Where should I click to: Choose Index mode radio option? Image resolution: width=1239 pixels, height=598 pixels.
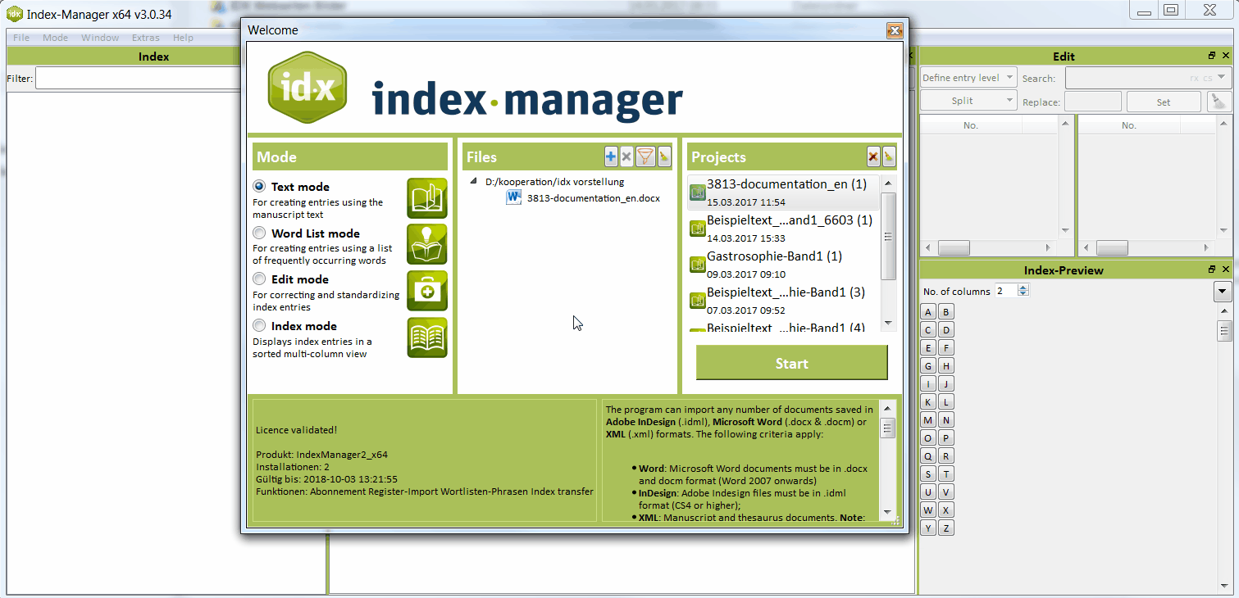click(259, 325)
